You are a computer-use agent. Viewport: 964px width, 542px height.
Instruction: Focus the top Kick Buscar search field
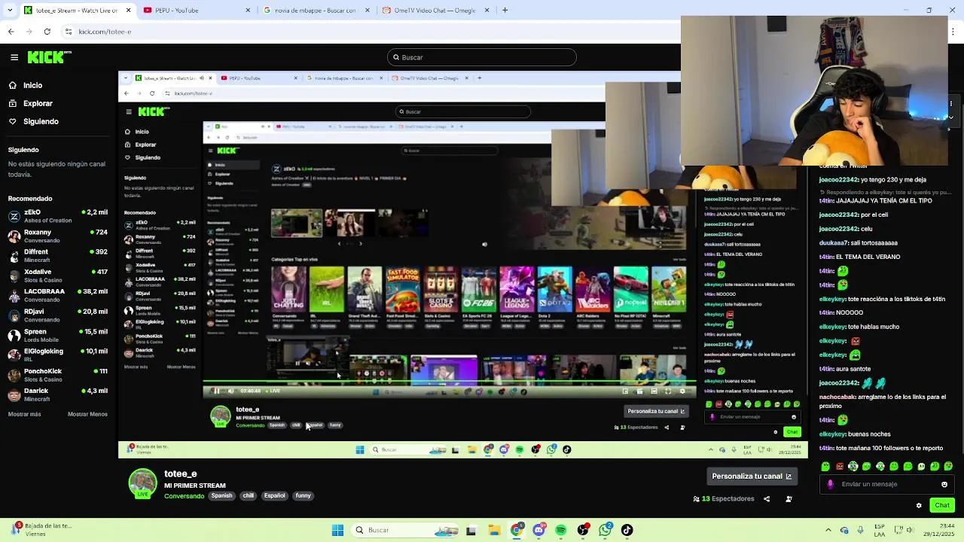pos(482,57)
